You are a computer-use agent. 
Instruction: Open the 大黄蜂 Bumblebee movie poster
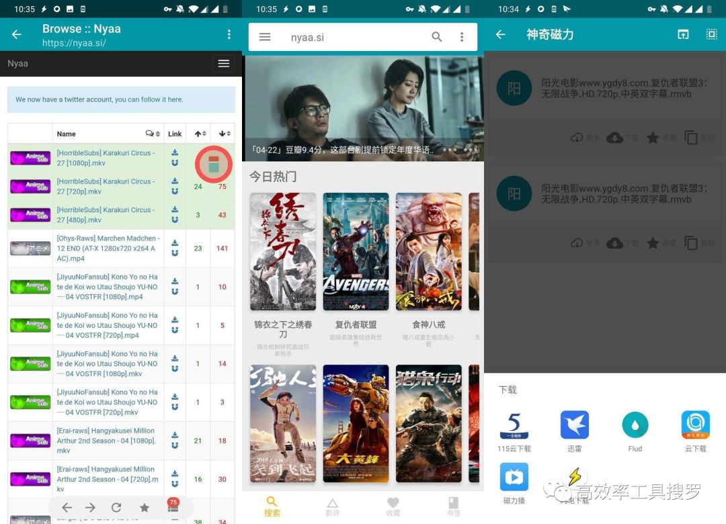click(356, 423)
